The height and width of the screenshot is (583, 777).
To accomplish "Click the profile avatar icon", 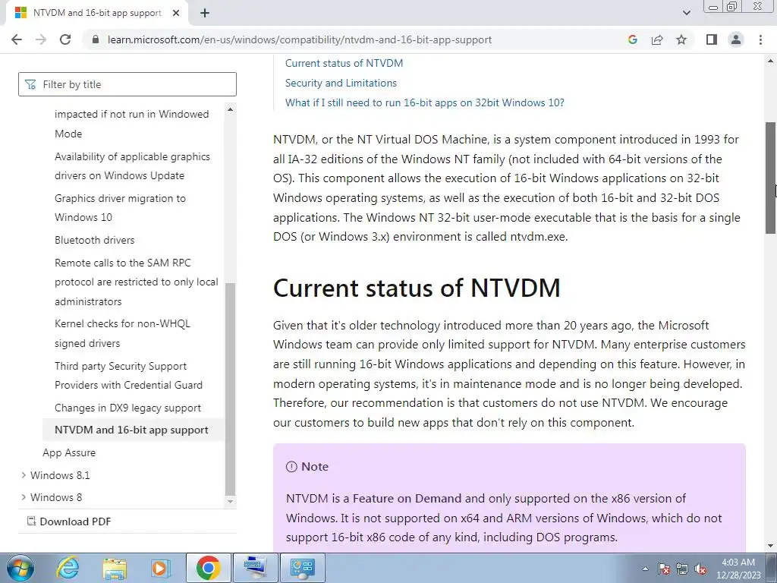I will click(736, 39).
